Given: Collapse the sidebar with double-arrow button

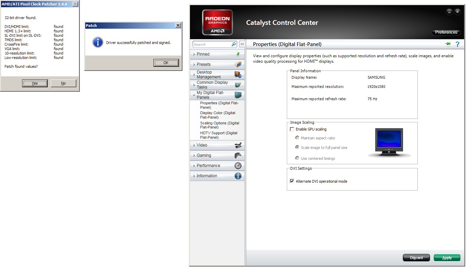Looking at the screenshot, I should click(242, 44).
